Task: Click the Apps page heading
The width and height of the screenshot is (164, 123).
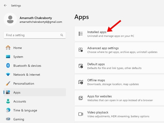Action: point(81,17)
